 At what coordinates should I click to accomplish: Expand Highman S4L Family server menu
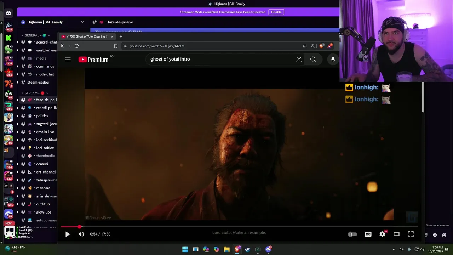point(53,22)
